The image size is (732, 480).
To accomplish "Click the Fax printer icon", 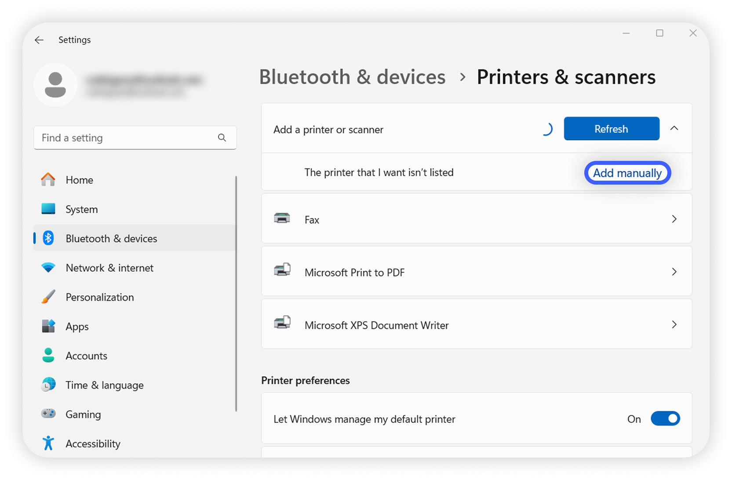I will coord(282,218).
